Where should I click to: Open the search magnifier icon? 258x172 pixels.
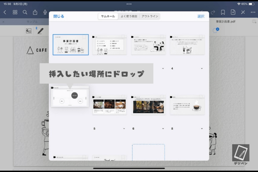(x=25, y=12)
